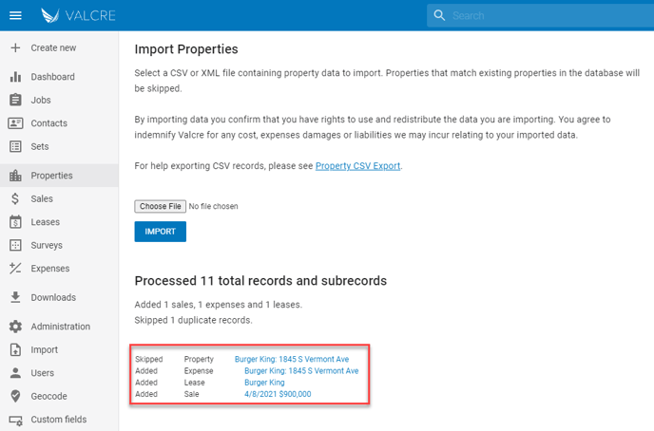The width and height of the screenshot is (654, 431).
Task: Click Create new in sidebar
Action: pyautogui.click(x=53, y=47)
